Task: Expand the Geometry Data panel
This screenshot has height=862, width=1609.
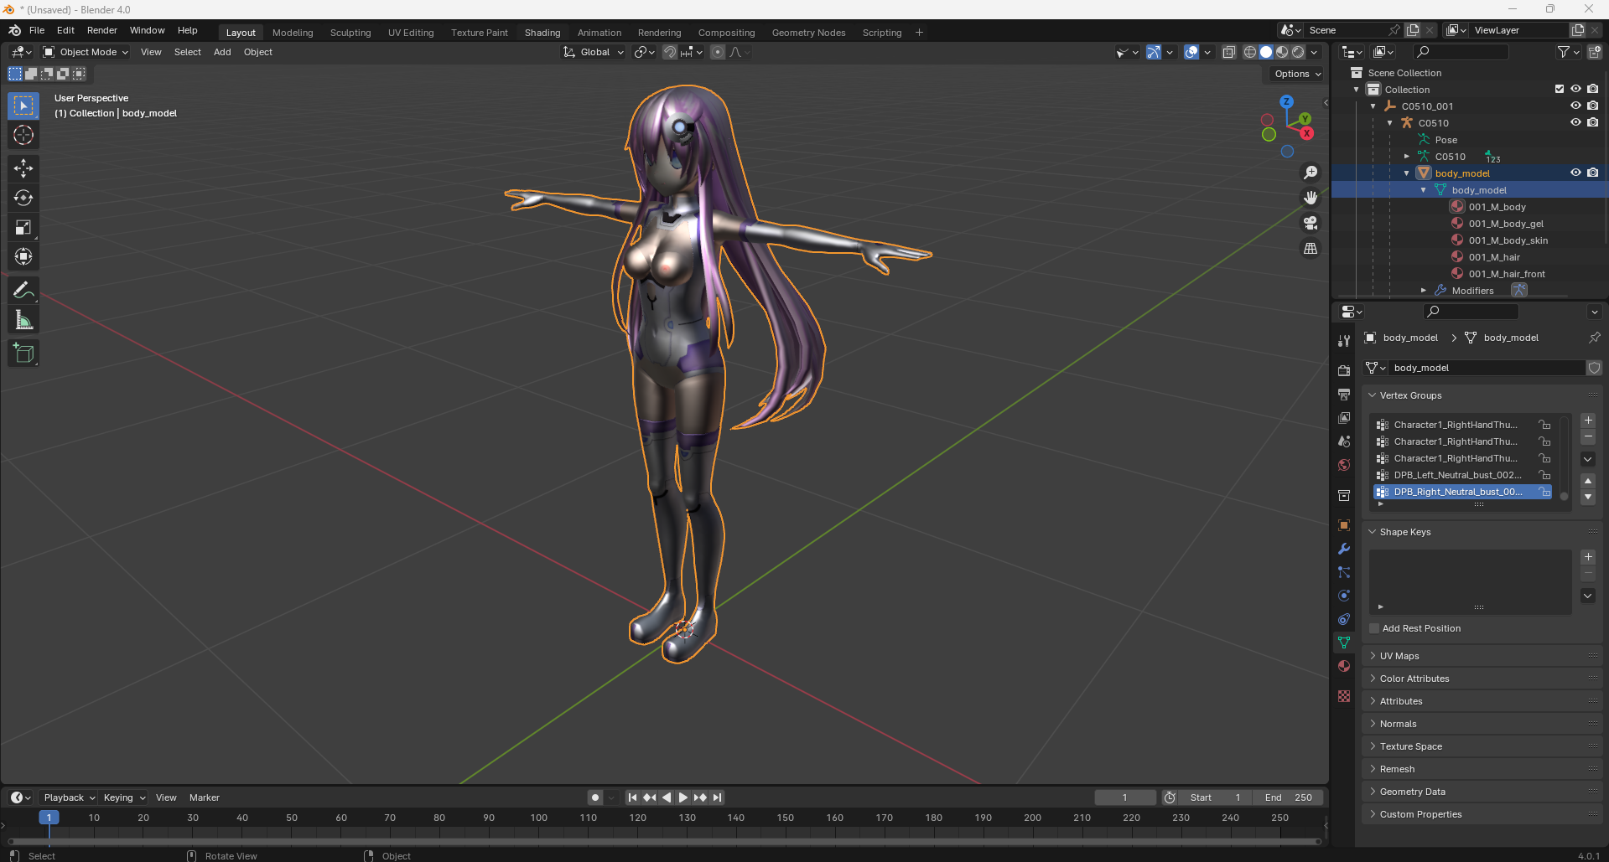Action: (1413, 792)
